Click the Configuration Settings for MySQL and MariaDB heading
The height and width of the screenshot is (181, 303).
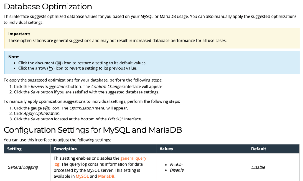tap(93, 130)
